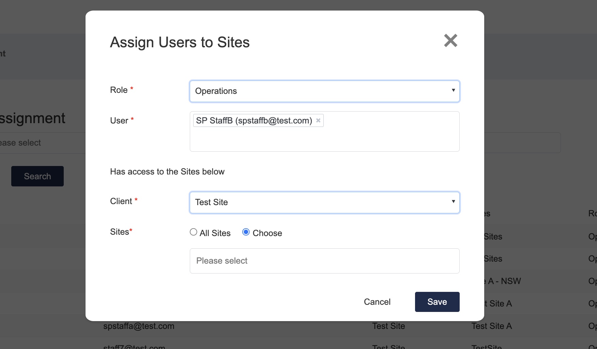Select the Choose radio button
This screenshot has height=349, width=597.
[x=246, y=232]
